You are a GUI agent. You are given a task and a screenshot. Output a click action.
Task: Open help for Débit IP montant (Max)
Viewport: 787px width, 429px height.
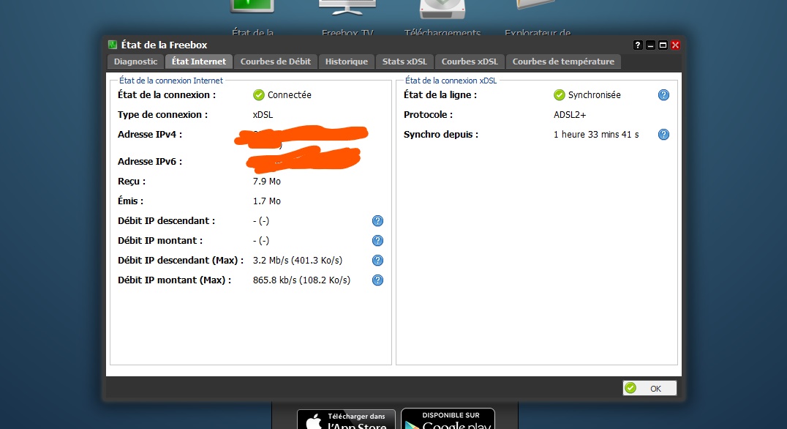pyautogui.click(x=377, y=280)
